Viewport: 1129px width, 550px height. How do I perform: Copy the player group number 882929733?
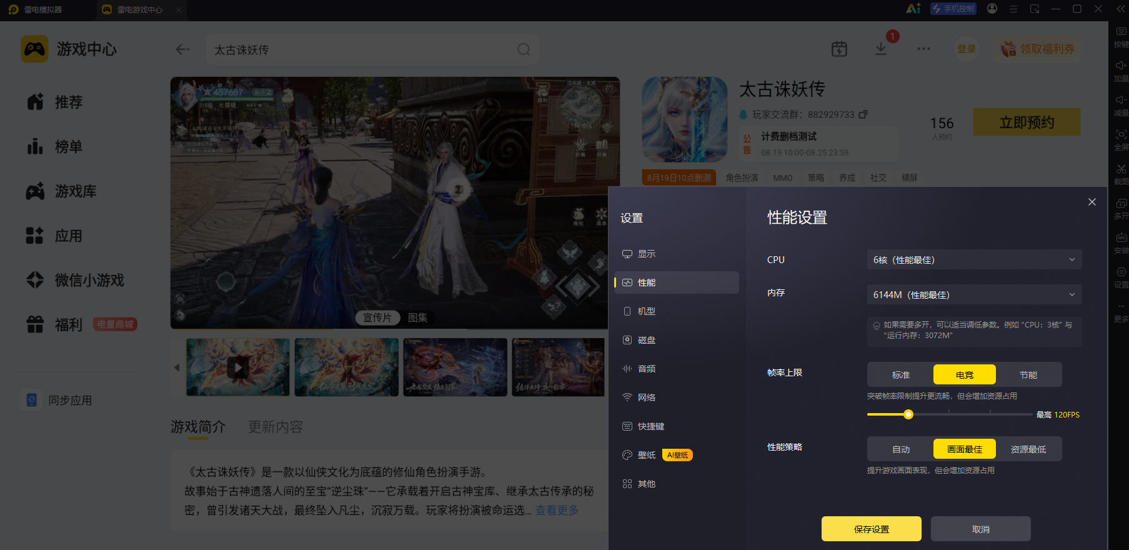(x=863, y=114)
